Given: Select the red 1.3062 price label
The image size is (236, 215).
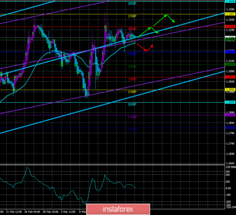Looking at the screenshot, I should (230, 77).
